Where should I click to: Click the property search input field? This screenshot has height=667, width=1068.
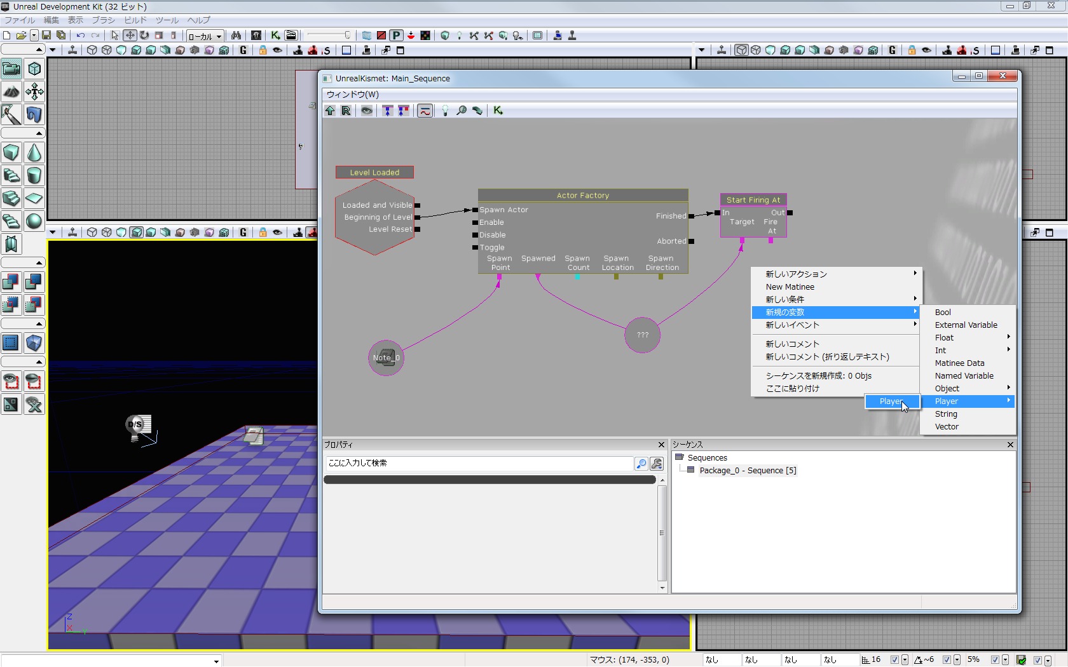point(479,463)
